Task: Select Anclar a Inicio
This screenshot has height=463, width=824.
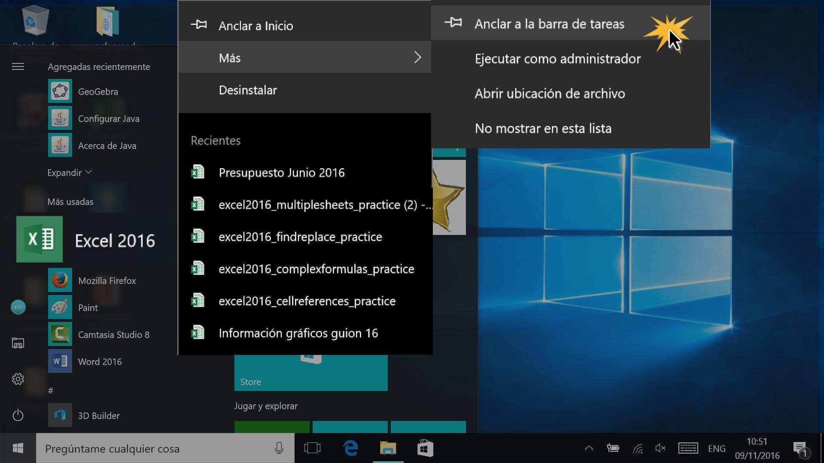Action: (x=304, y=25)
